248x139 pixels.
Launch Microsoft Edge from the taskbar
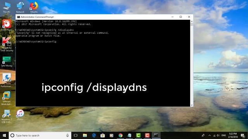[x=94, y=136]
